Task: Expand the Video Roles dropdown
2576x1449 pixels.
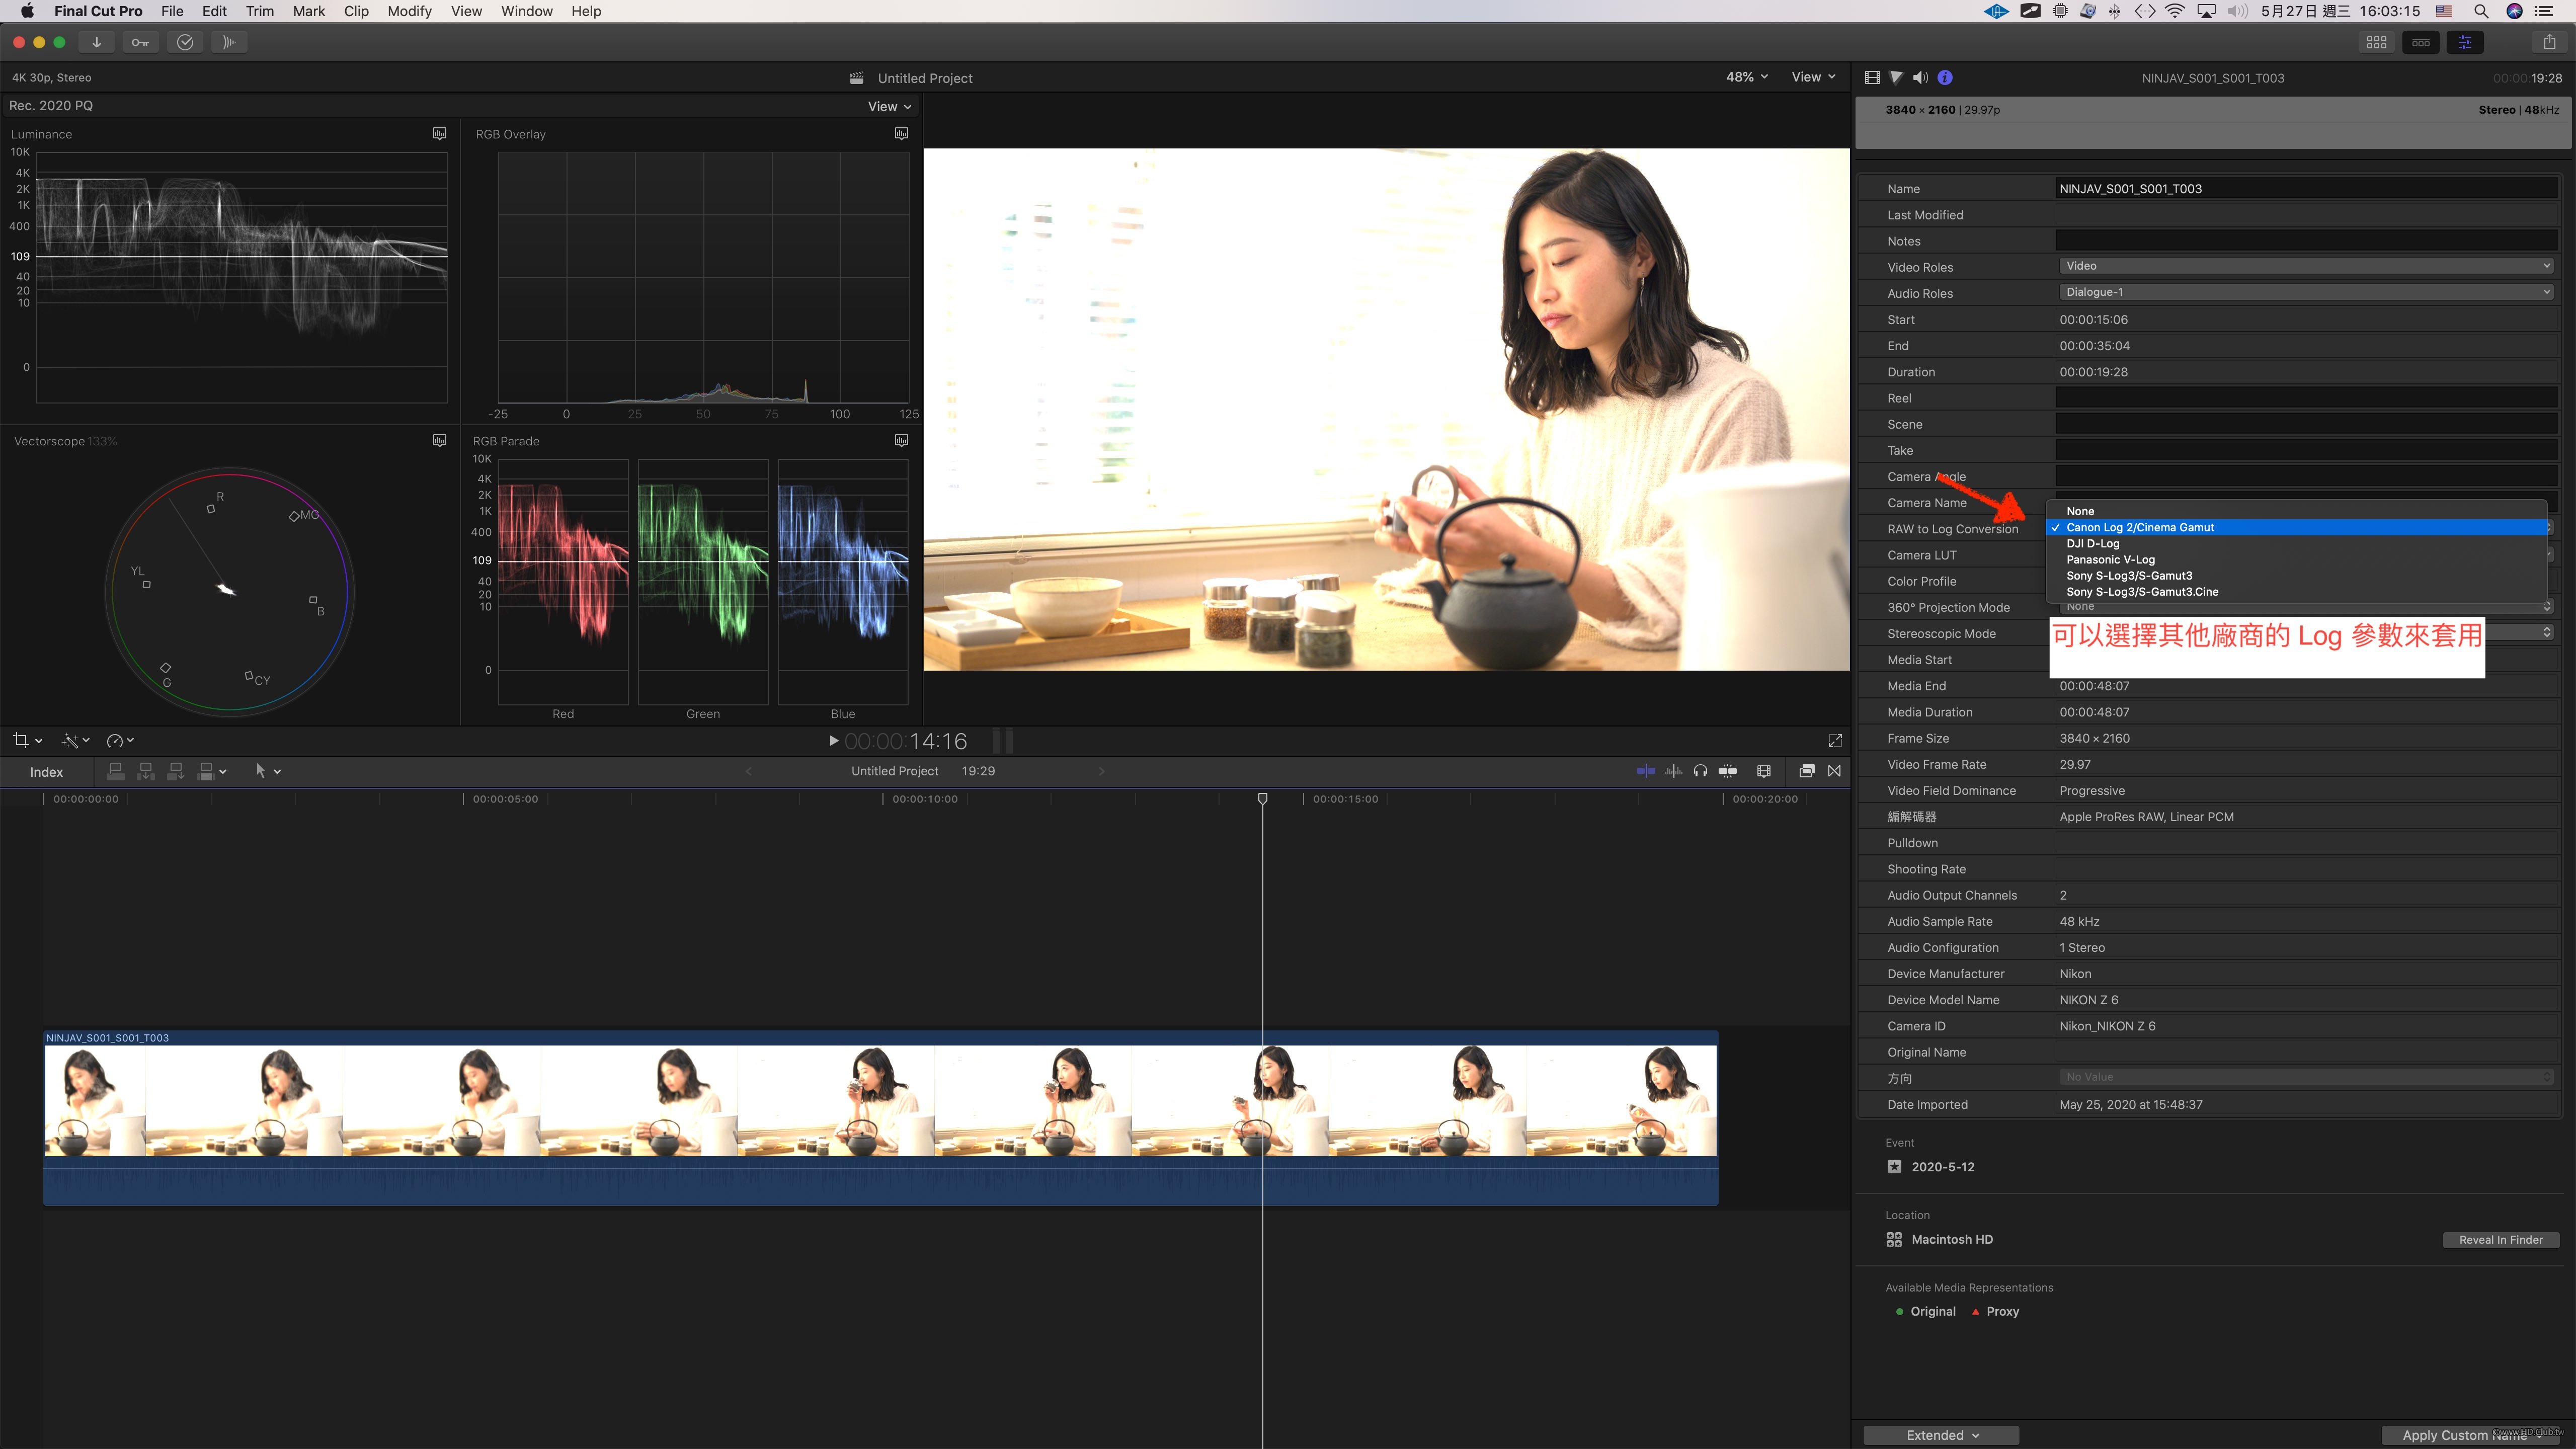Action: tap(2305, 266)
